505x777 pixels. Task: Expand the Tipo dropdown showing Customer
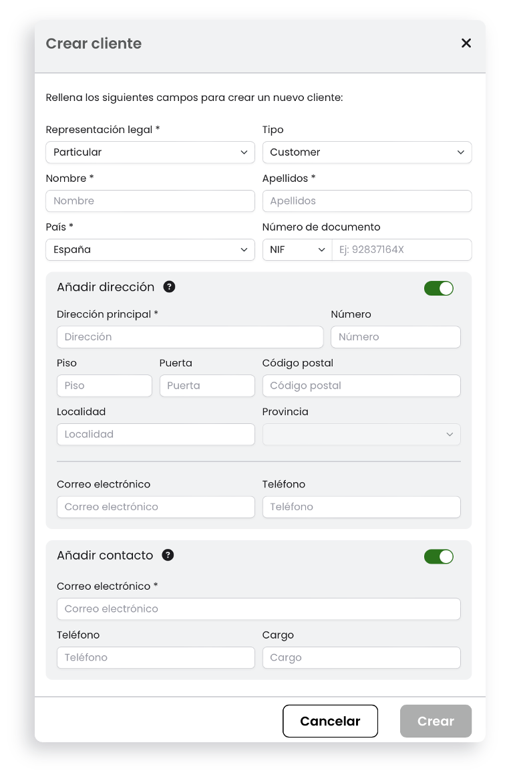click(x=367, y=152)
